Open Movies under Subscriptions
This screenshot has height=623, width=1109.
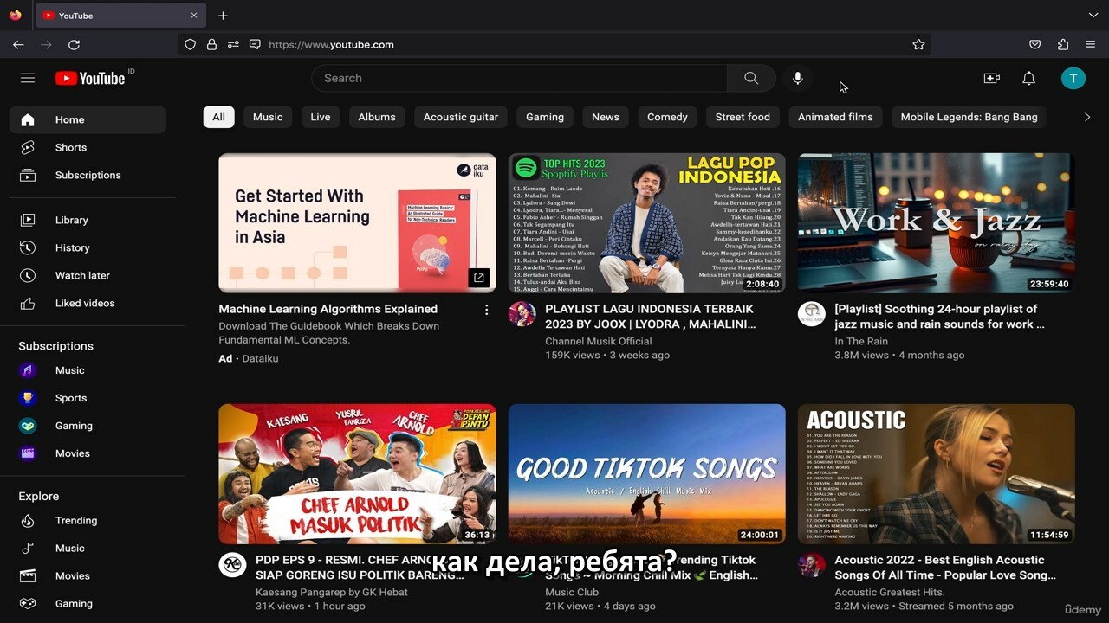pos(88,453)
